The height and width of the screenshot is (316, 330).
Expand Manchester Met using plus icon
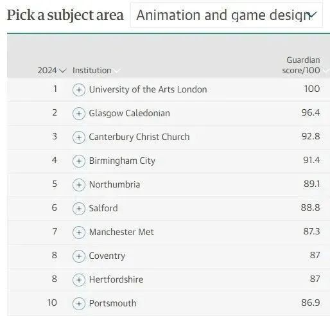79,233
